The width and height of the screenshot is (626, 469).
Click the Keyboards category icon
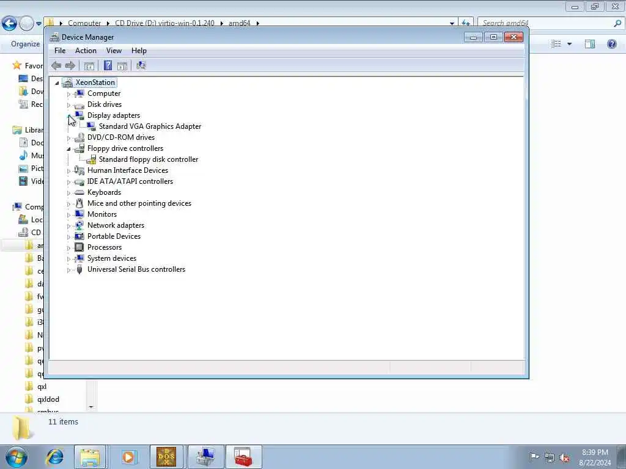pyautogui.click(x=79, y=192)
